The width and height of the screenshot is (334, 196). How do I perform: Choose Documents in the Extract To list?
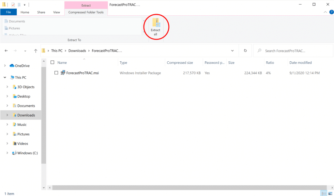click(16, 21)
